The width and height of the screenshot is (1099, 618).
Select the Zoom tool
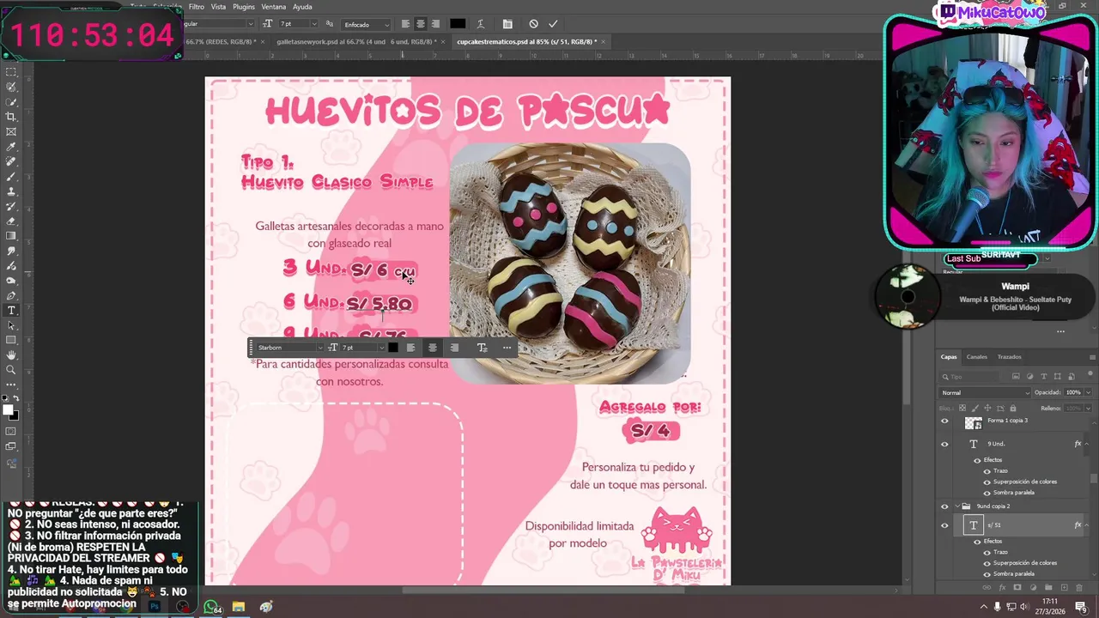(11, 370)
